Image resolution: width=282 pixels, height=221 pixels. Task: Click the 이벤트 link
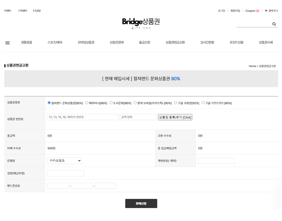[8, 11]
